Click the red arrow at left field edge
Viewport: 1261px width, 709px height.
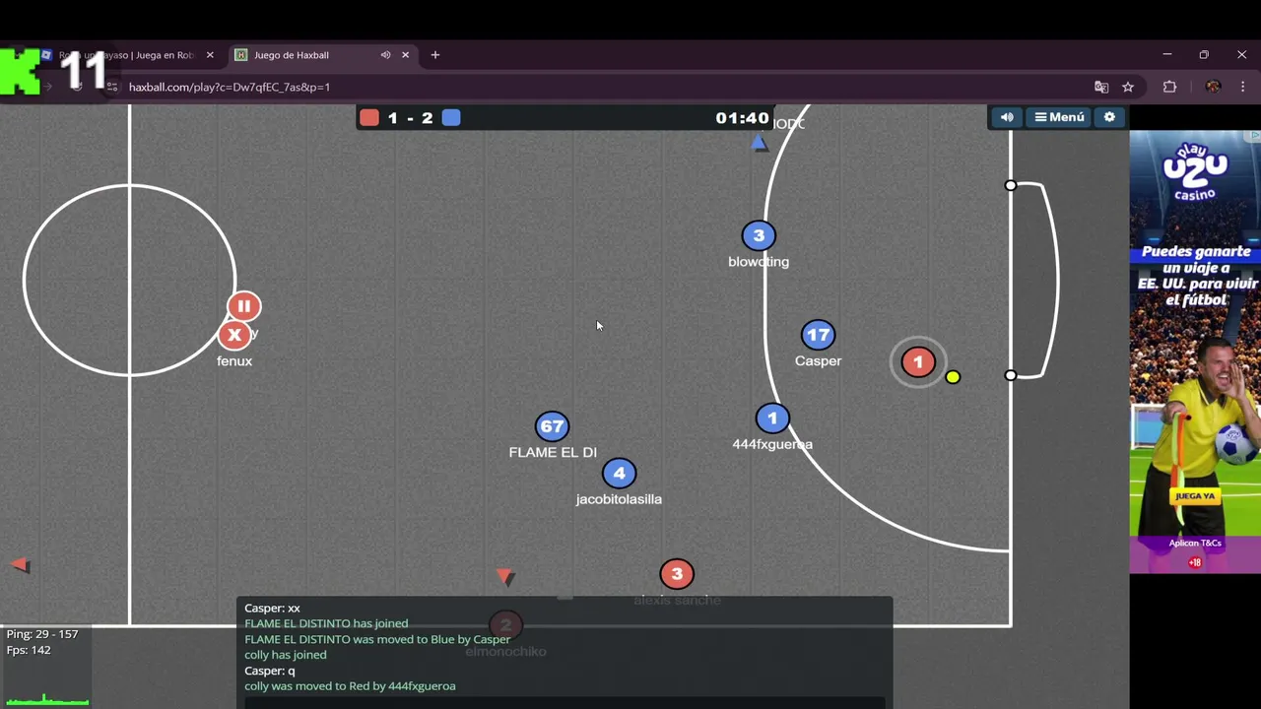(20, 565)
